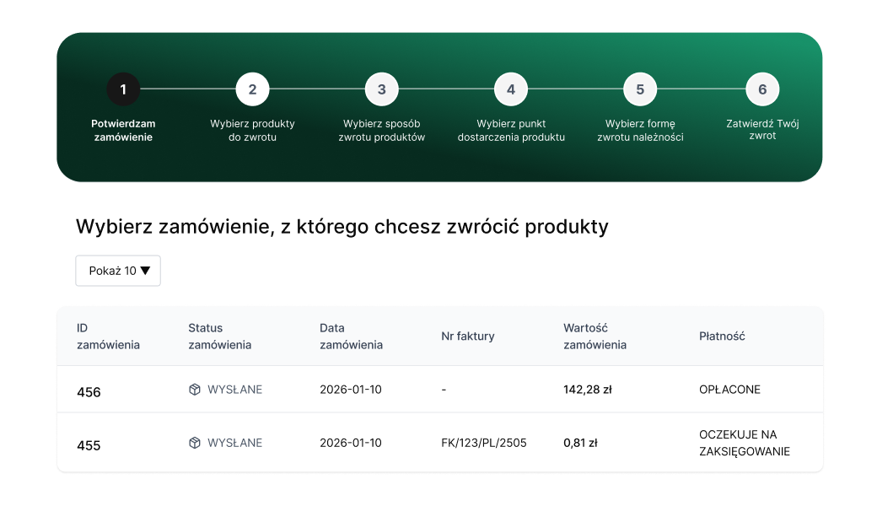Screen dimensions: 877x506
Task: Click invoice number FK/123/PL/2505
Action: click(x=484, y=443)
